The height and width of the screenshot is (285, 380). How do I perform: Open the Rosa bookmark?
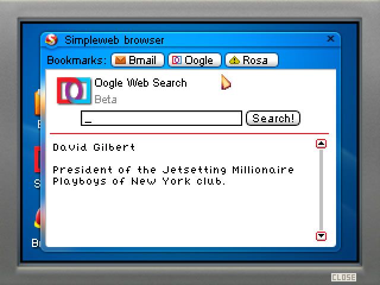click(252, 60)
